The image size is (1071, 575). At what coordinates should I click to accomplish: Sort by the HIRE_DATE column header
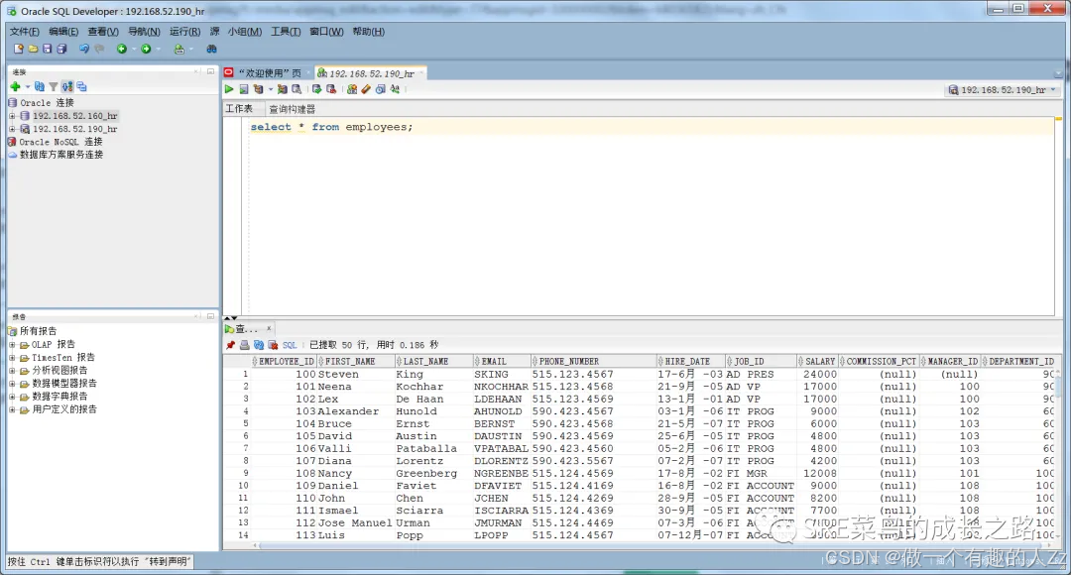tap(688, 361)
